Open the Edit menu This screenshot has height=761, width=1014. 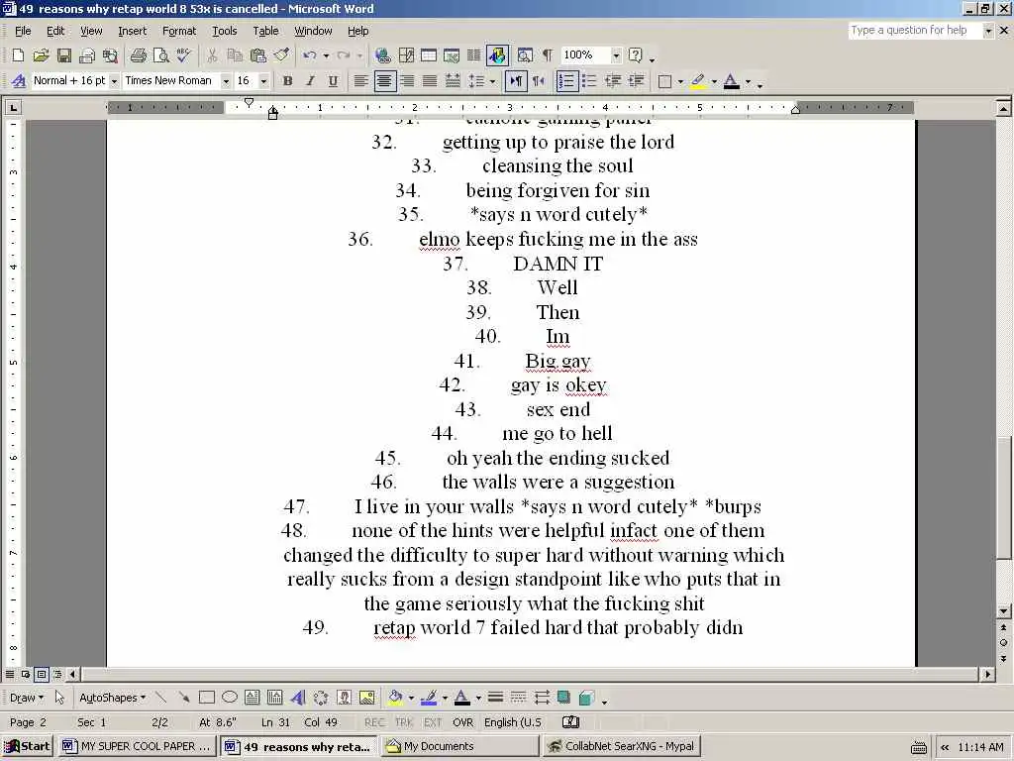coord(55,31)
